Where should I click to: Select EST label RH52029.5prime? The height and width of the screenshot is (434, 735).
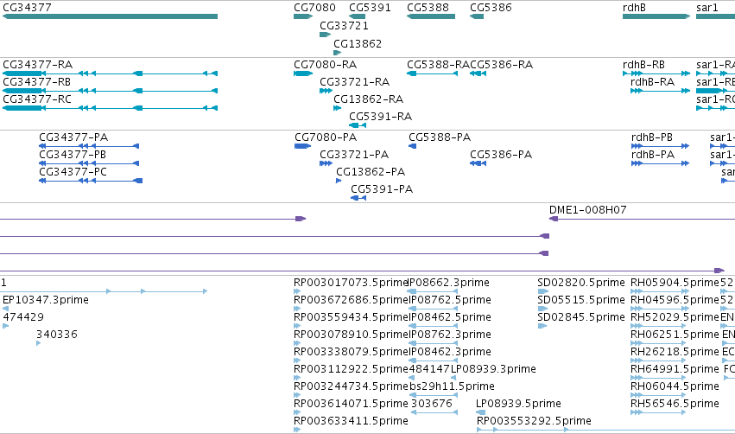675,317
